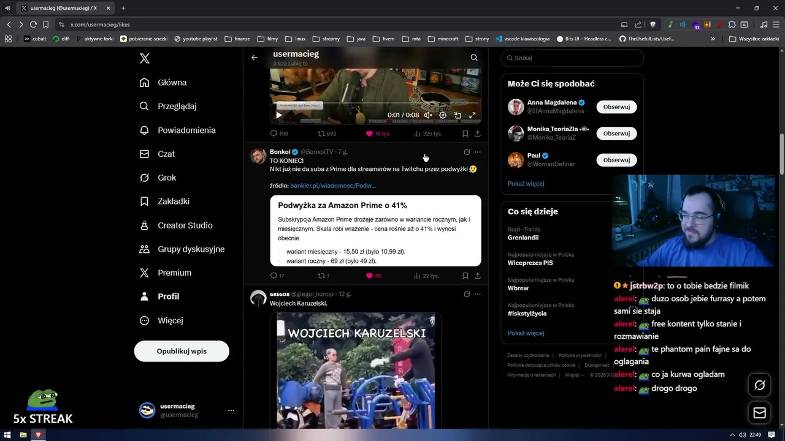This screenshot has height=441, width=785.
Task: Open Wiceprezes PiS trend
Action: [530, 263]
